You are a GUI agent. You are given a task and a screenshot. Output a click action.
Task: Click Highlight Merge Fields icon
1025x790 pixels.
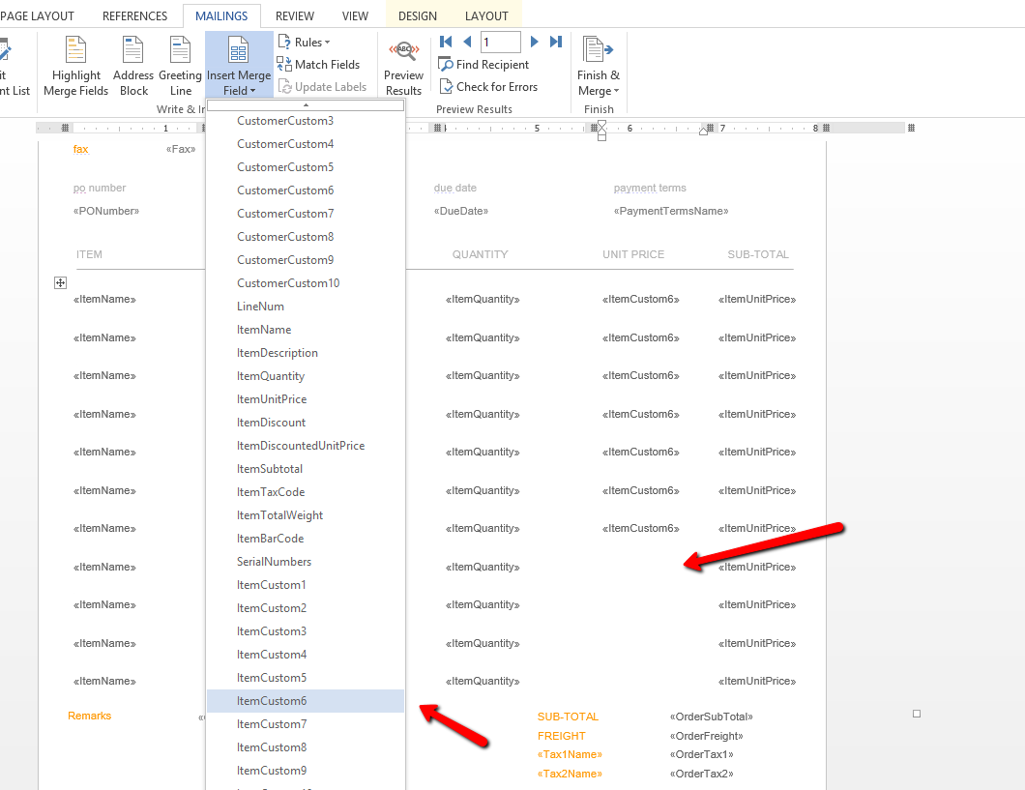(x=75, y=50)
